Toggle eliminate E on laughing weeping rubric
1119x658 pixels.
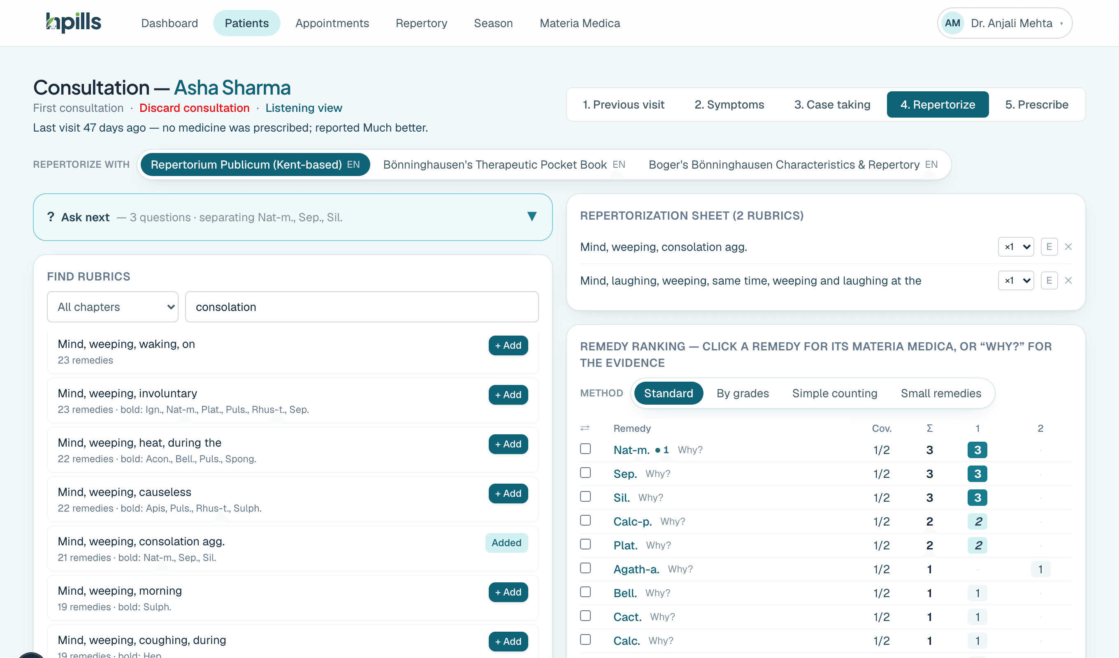tap(1049, 280)
